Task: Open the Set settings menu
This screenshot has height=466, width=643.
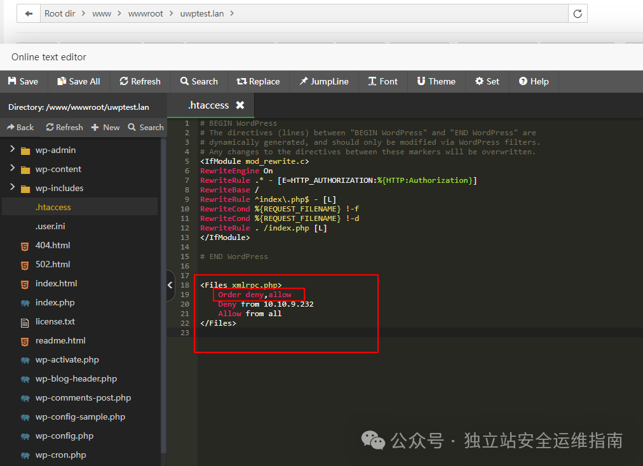Action: [487, 81]
